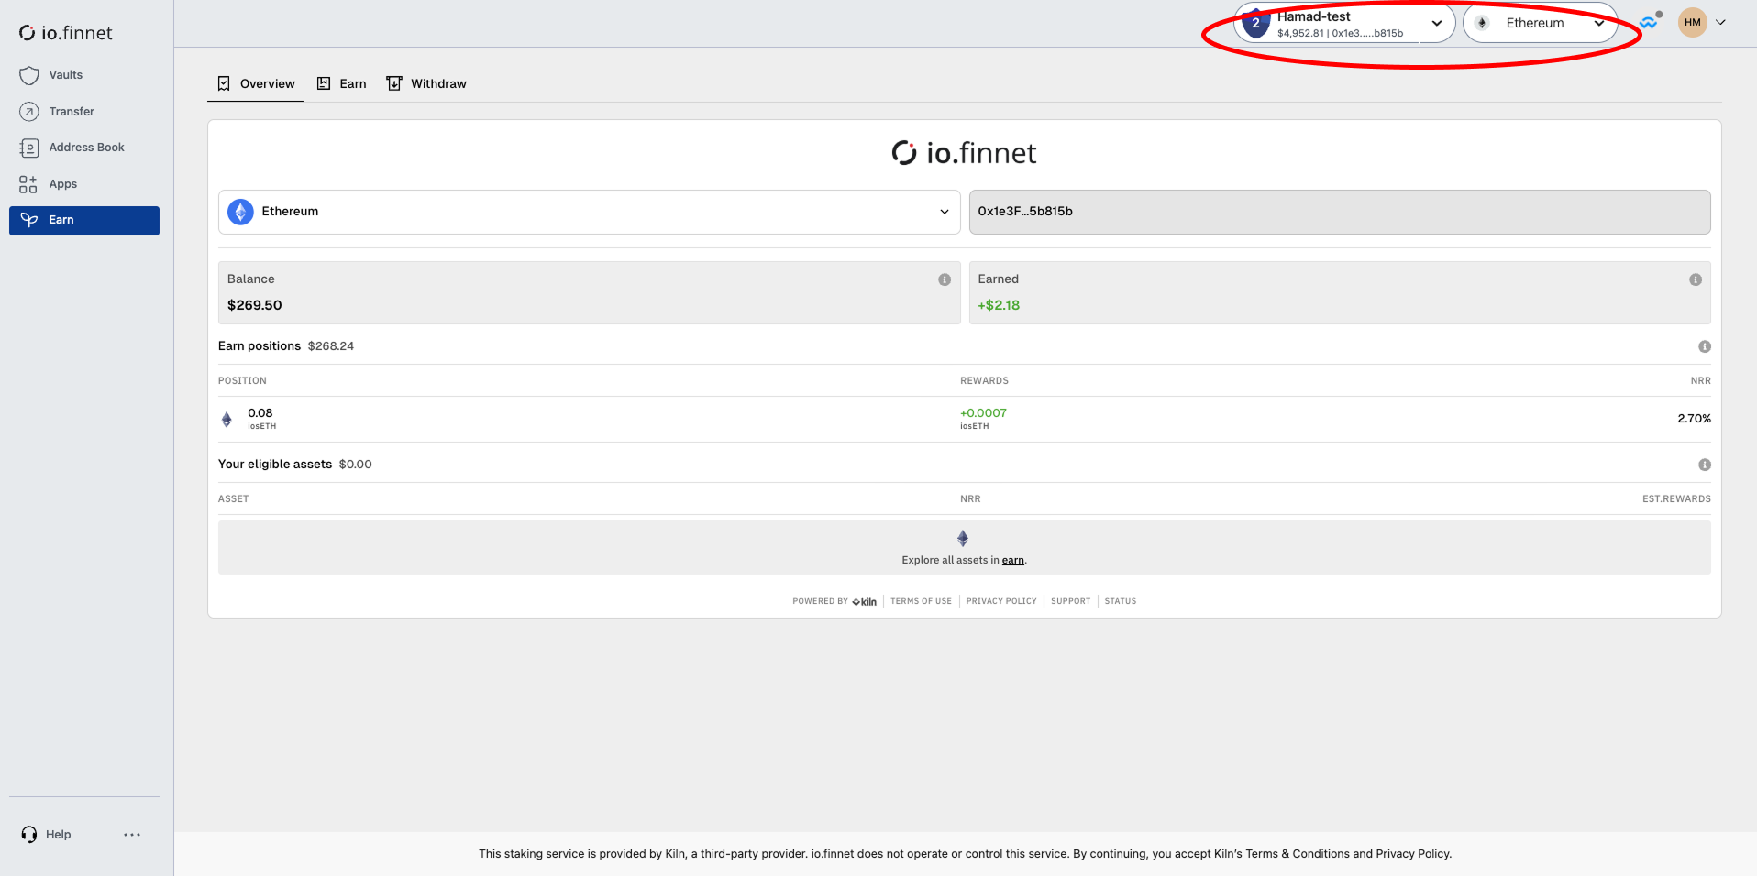Open the Address Book
Viewport: 1757px width, 876px height.
coord(84,148)
